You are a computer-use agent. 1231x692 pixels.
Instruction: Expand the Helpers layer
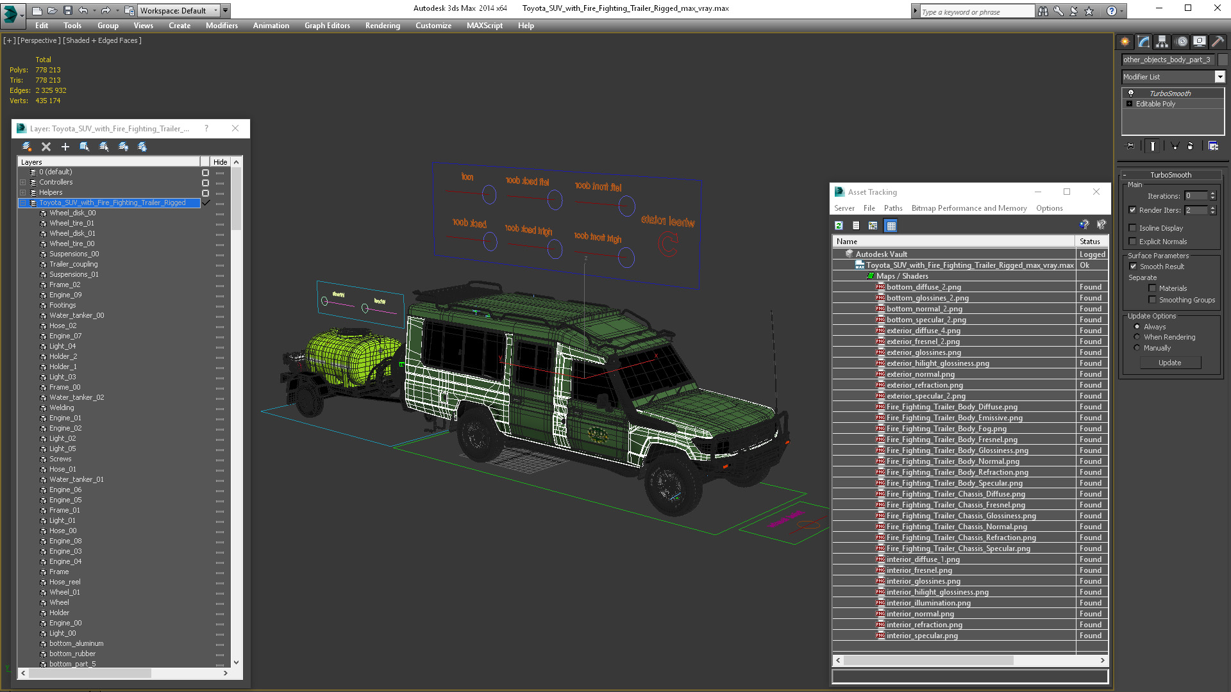pos(23,193)
